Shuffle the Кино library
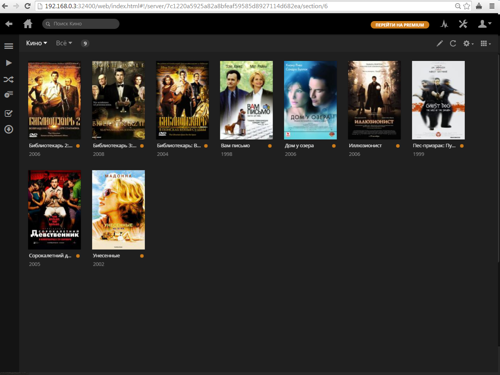Image resolution: width=500 pixels, height=375 pixels. click(x=9, y=80)
